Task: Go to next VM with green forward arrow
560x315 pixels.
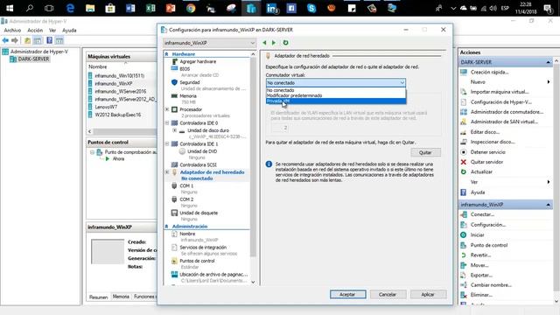Action: [x=274, y=43]
